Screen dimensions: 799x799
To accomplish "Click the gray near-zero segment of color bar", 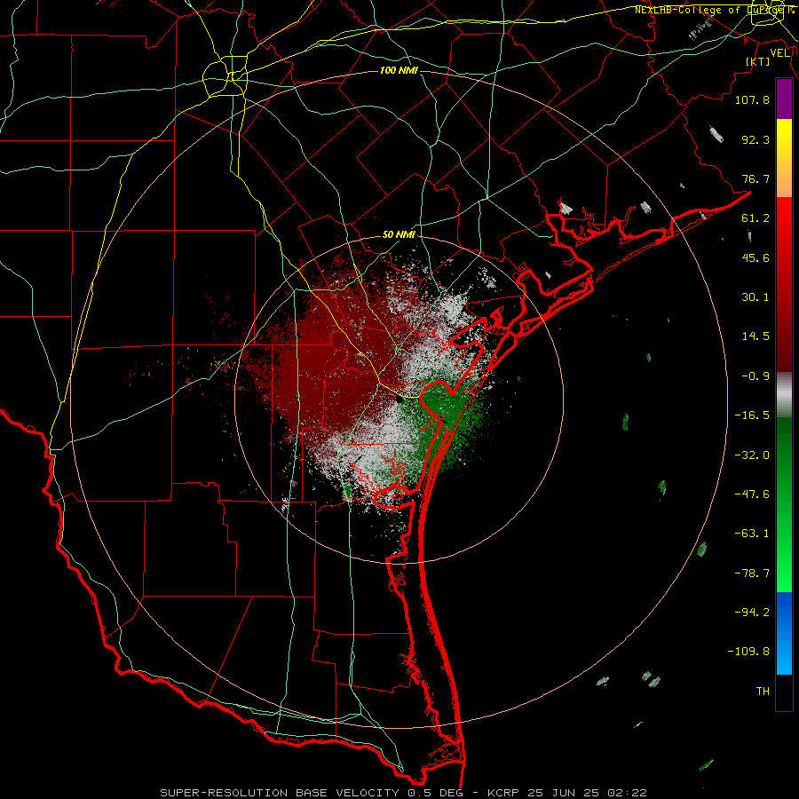I will point(784,395).
